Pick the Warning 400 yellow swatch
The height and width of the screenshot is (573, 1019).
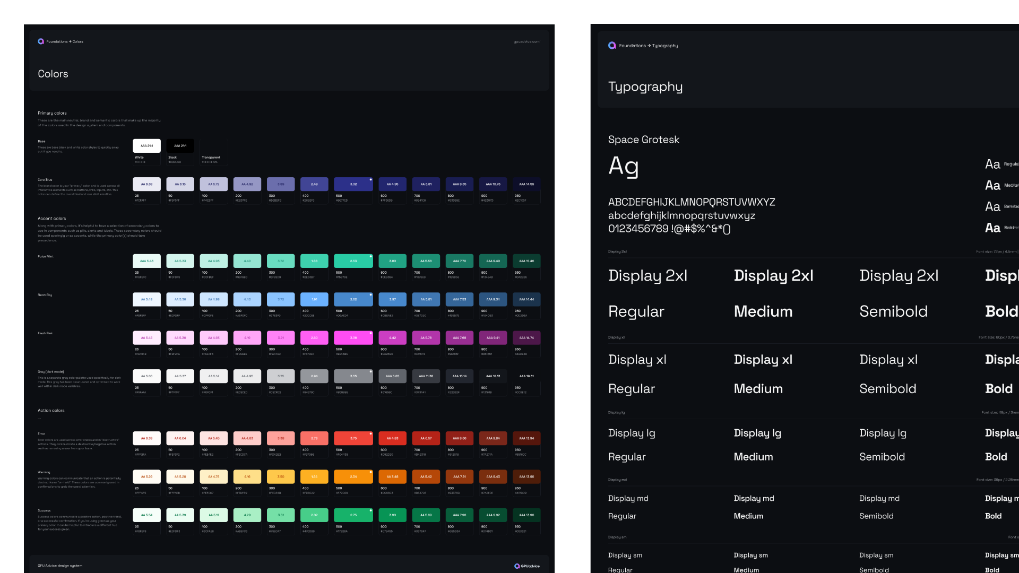314,476
